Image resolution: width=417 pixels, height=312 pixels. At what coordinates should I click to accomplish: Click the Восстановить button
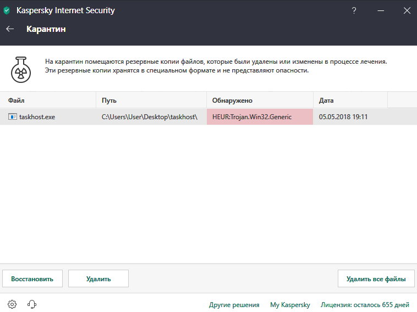pyautogui.click(x=32, y=279)
